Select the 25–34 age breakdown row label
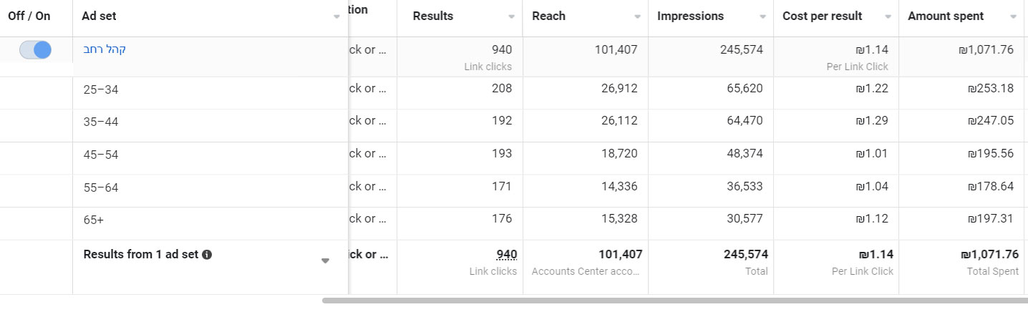1028x312 pixels. 101,89
